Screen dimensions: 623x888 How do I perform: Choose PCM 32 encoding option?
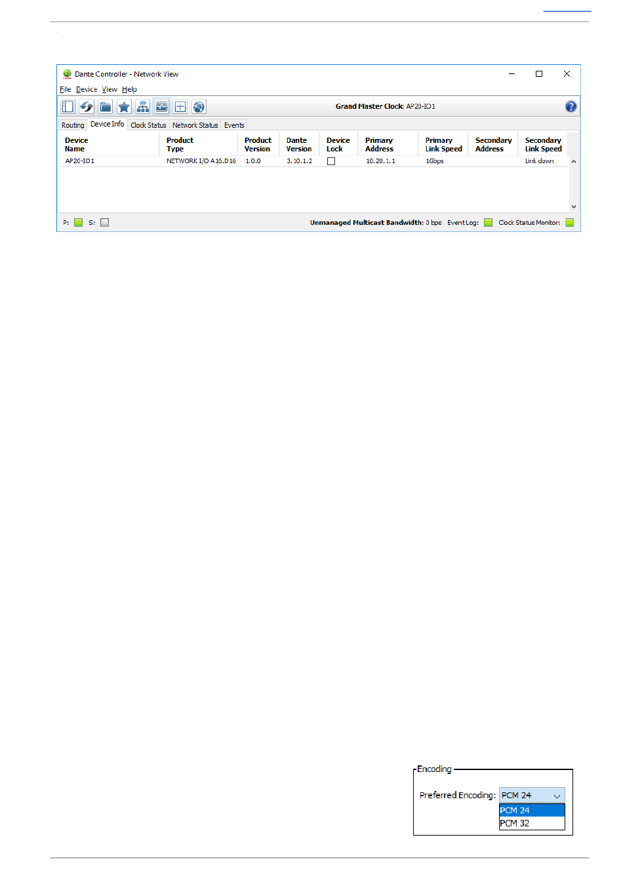point(532,823)
